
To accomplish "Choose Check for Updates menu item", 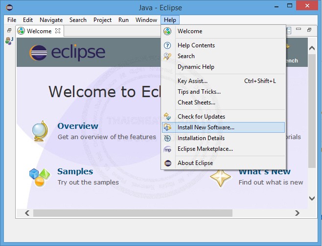I will pyautogui.click(x=223, y=117).
